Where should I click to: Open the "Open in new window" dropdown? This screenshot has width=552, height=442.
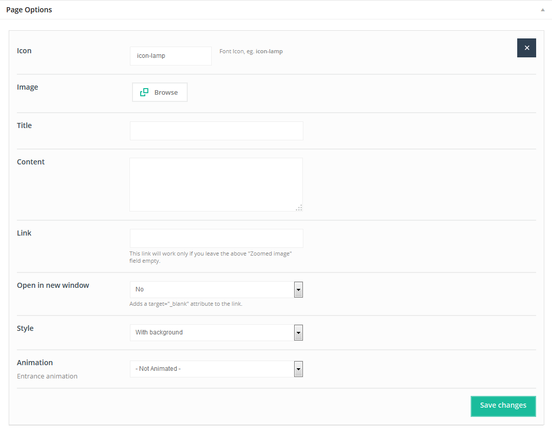216,289
